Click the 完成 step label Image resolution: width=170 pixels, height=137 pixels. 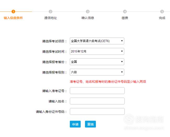click(162, 18)
